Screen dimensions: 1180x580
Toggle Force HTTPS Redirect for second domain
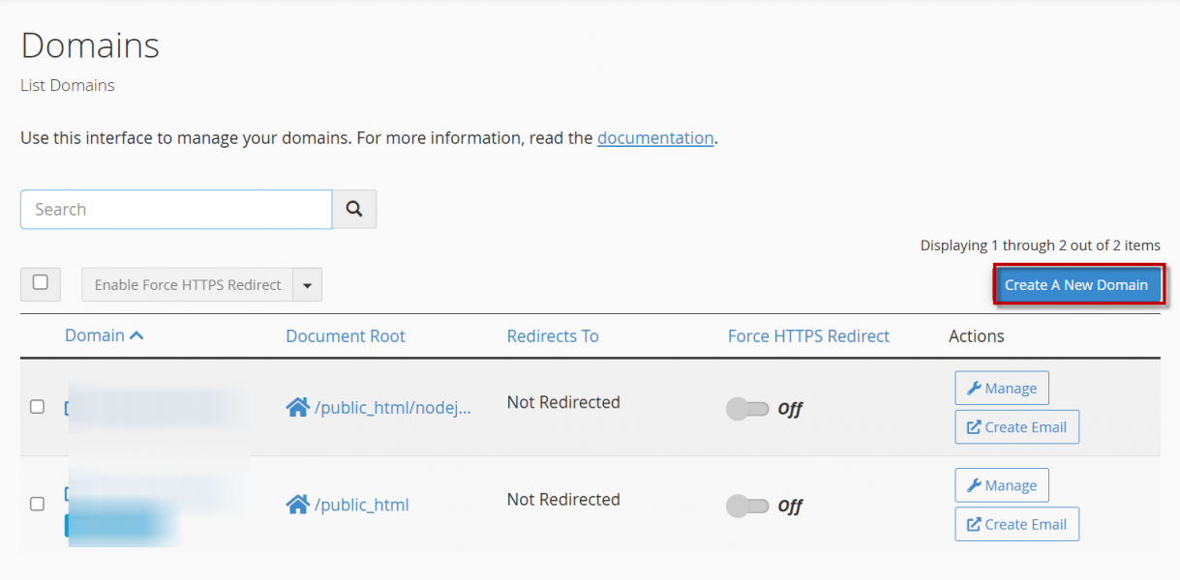point(747,506)
